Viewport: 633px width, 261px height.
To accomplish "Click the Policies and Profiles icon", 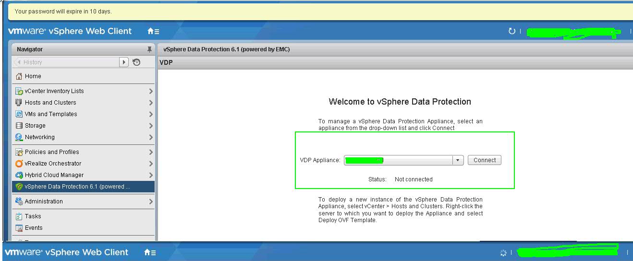I will click(19, 152).
